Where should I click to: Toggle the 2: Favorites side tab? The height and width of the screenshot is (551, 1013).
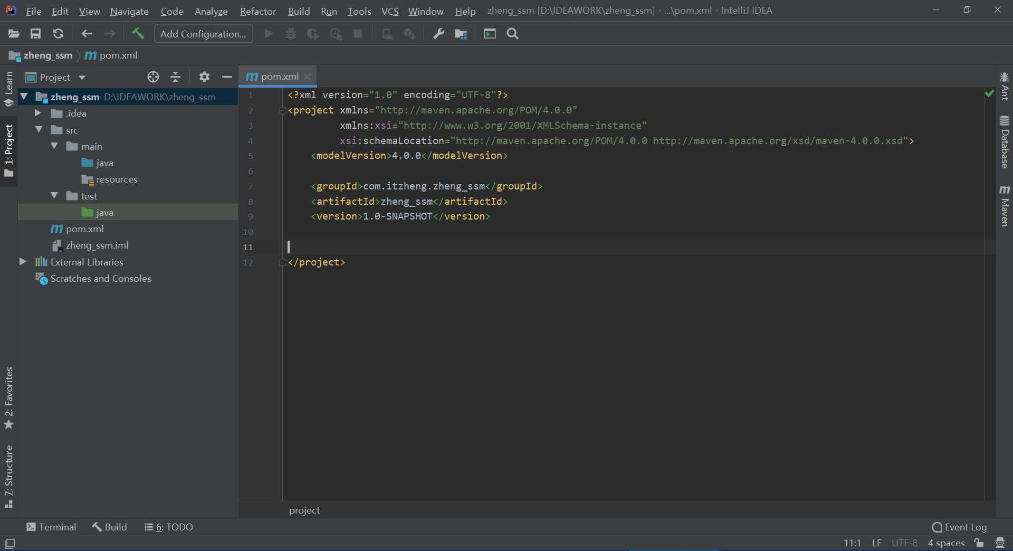[9, 398]
